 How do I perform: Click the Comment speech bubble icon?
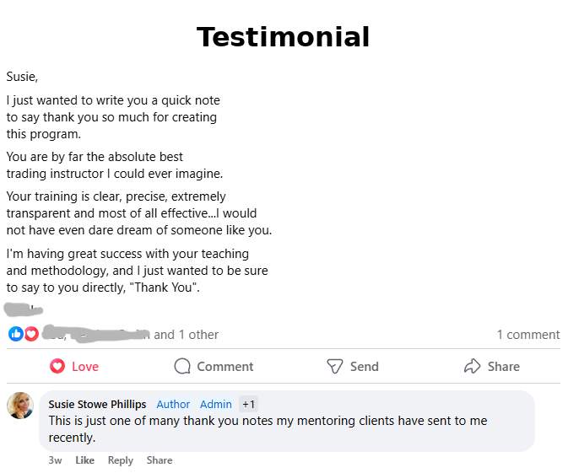coord(182,366)
